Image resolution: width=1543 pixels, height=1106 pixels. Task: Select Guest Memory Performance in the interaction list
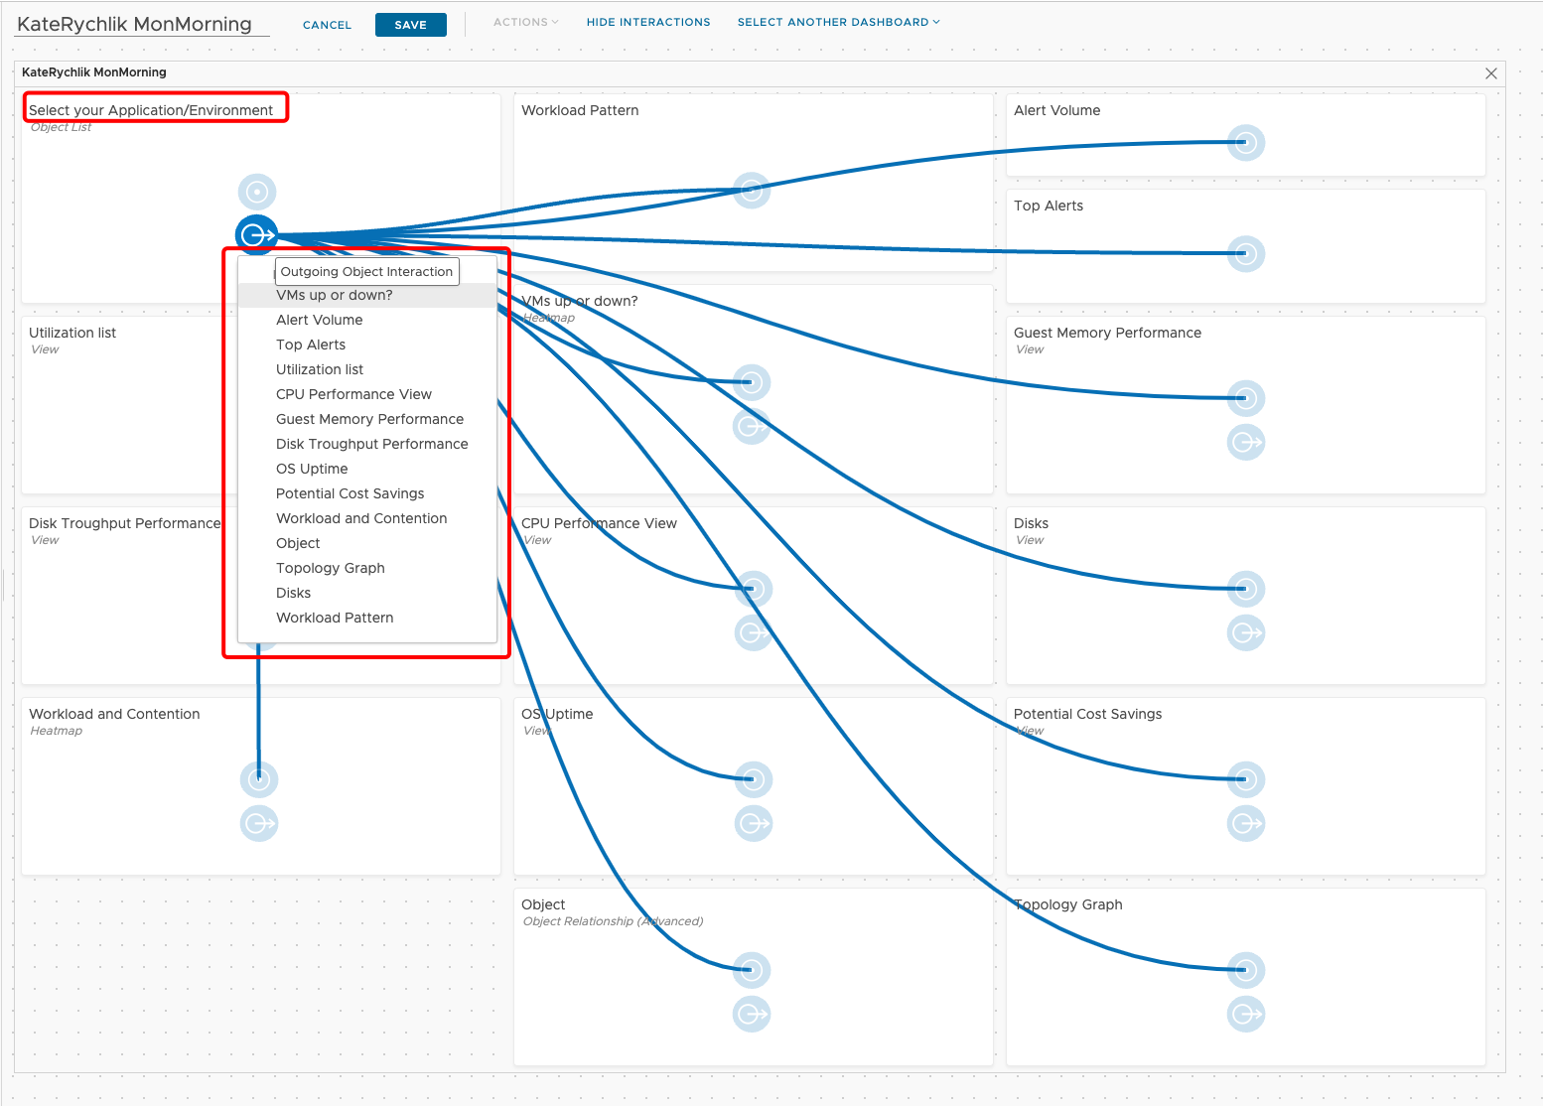pos(369,419)
